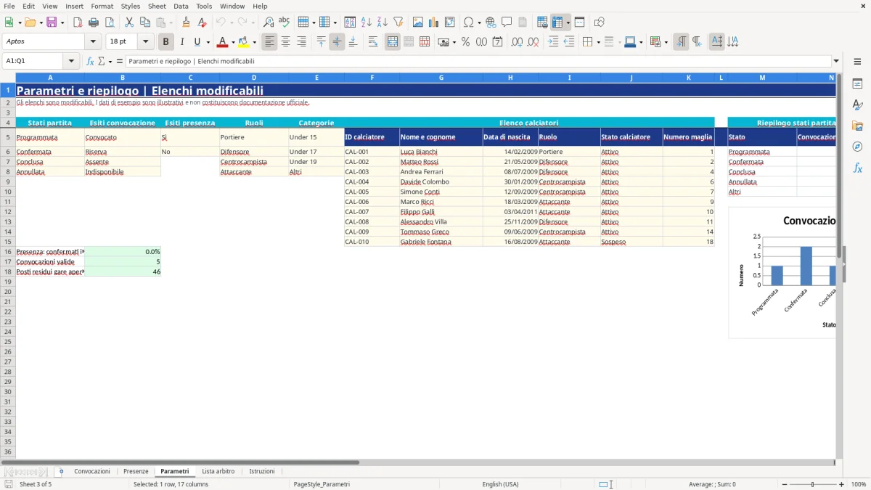Toggle Bold formatting

tap(166, 42)
